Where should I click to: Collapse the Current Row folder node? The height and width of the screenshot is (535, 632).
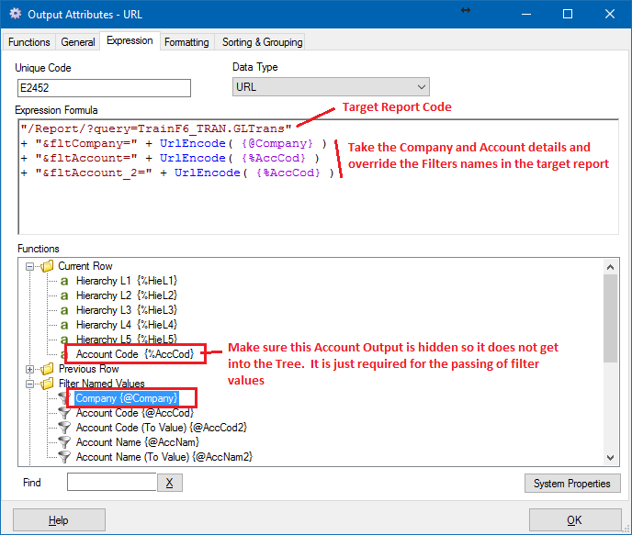[x=29, y=266]
